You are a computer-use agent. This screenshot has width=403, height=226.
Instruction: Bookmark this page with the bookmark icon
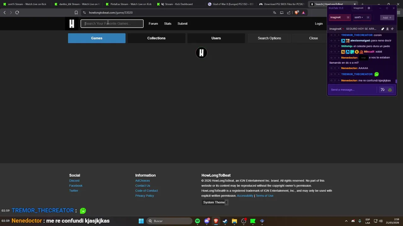coord(76,13)
